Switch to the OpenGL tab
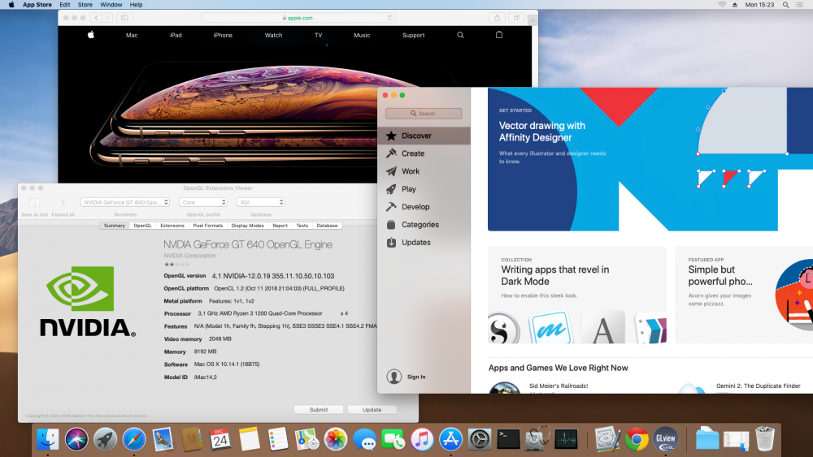Viewport: 813px width, 457px height. [142, 226]
